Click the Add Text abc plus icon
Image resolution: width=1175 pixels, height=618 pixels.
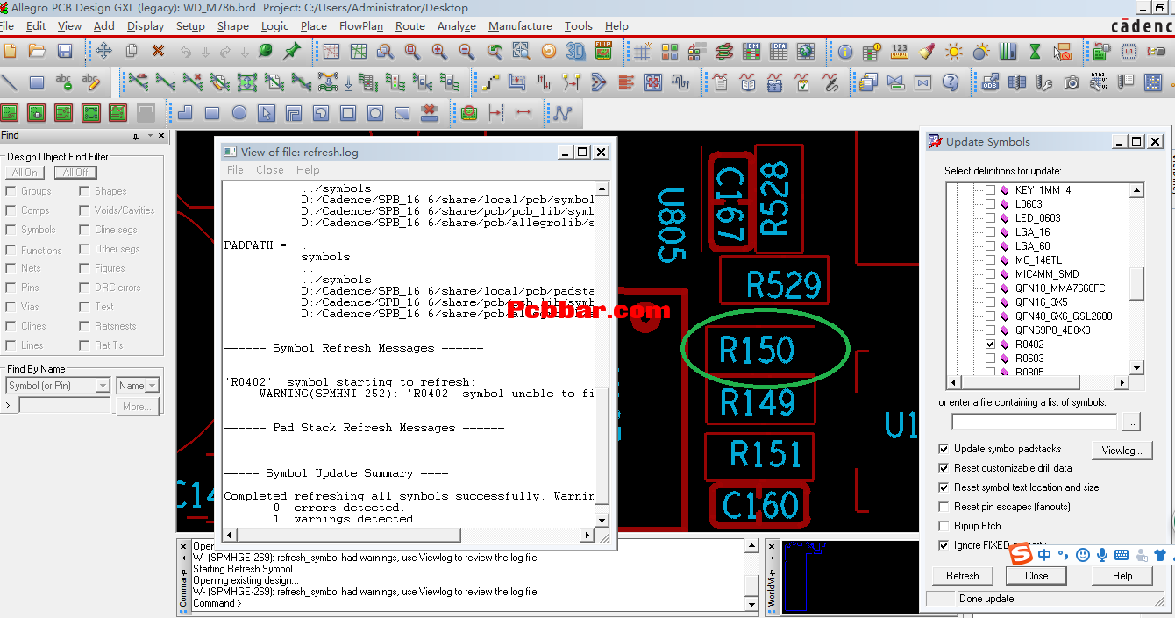(x=64, y=82)
